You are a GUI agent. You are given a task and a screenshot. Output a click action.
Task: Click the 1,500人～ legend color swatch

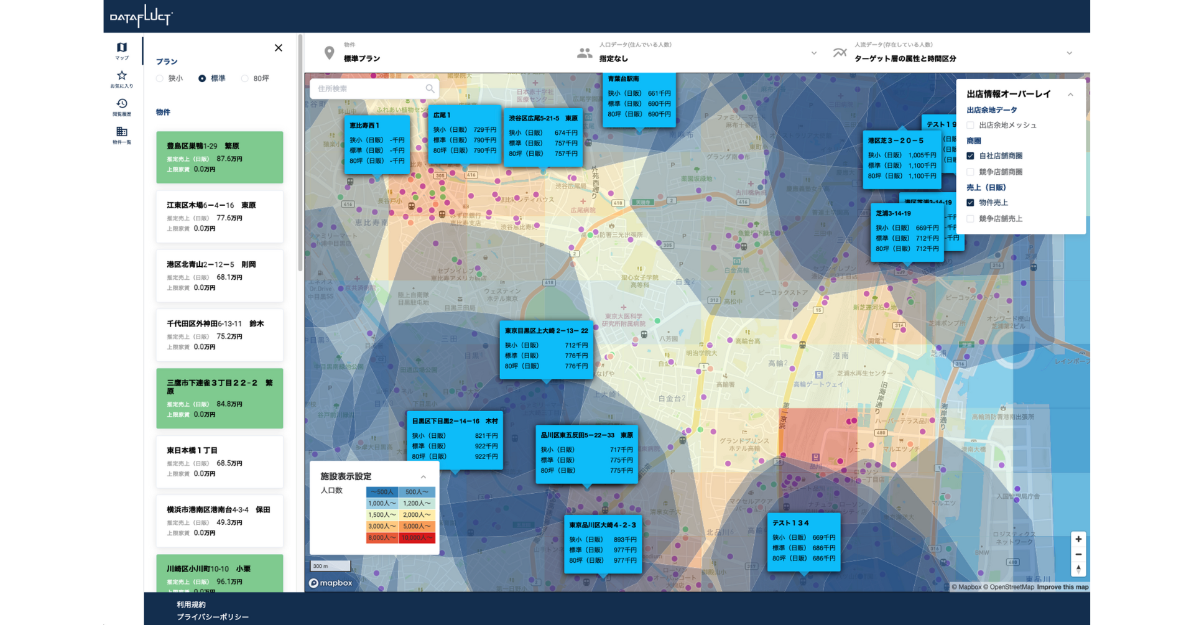tap(382, 515)
